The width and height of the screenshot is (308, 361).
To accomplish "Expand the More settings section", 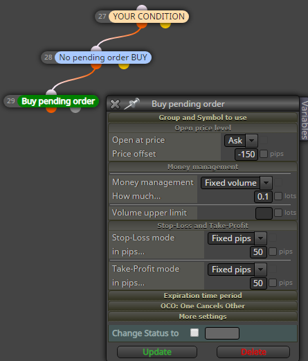I will [x=203, y=316].
